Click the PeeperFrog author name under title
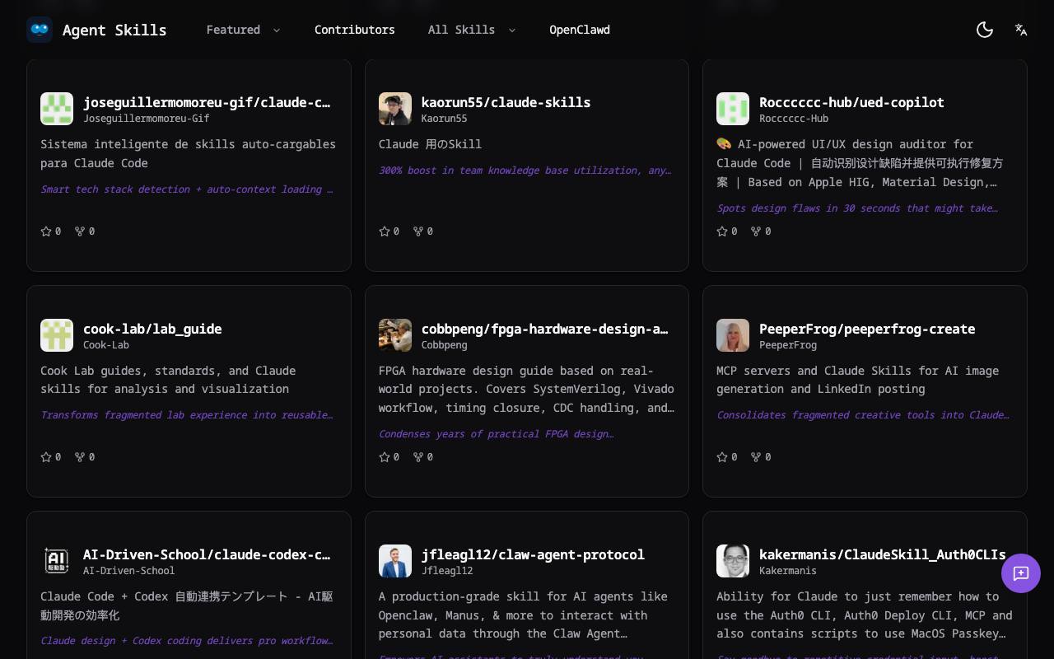Screen dimensions: 1054x659 click(788, 345)
